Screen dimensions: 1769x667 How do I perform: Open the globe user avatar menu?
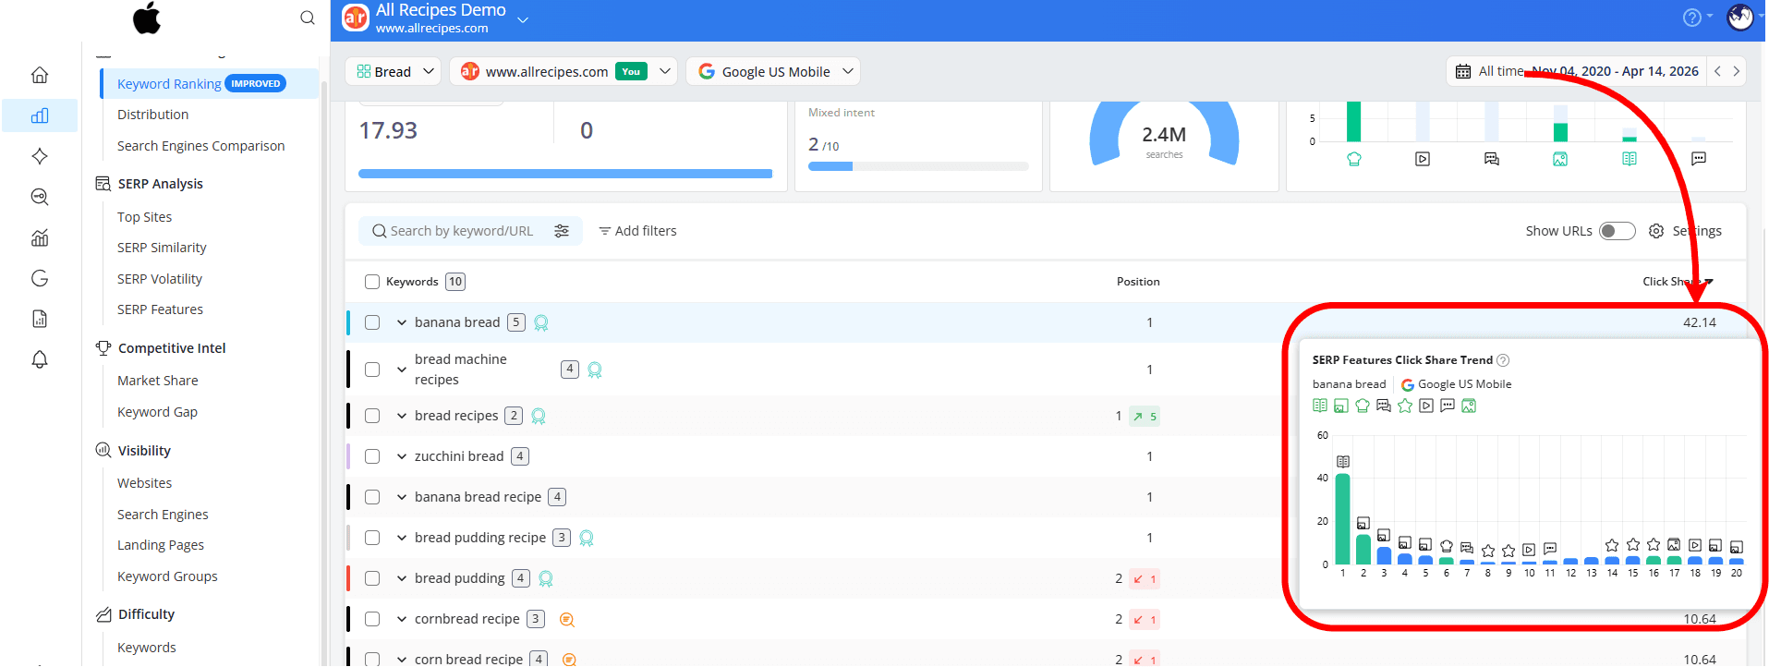coord(1740,18)
